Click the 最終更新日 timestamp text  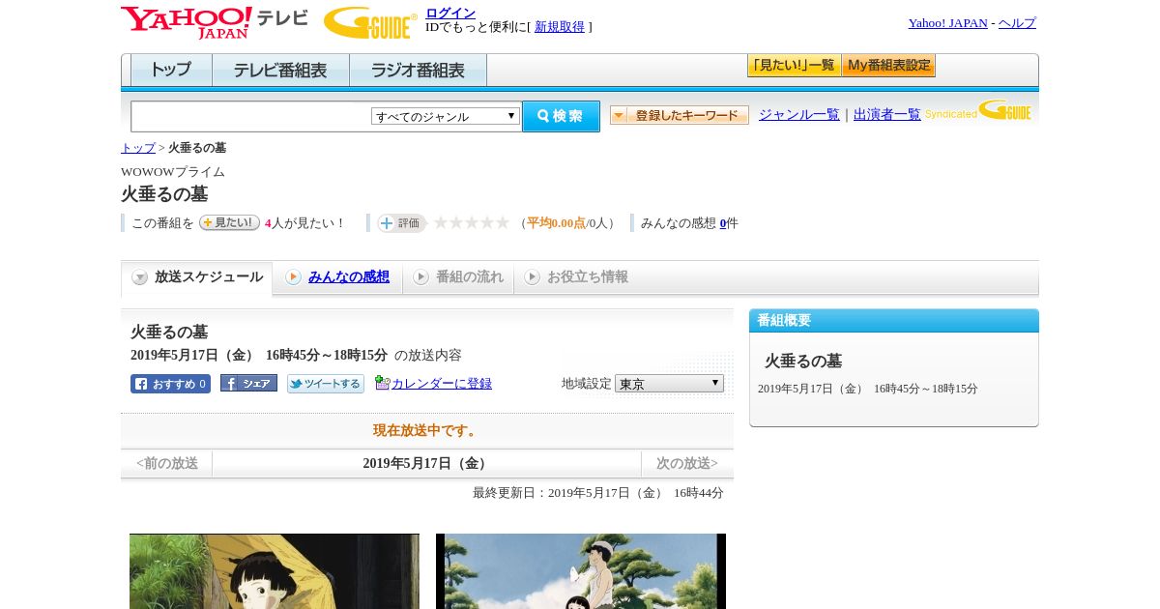(598, 493)
